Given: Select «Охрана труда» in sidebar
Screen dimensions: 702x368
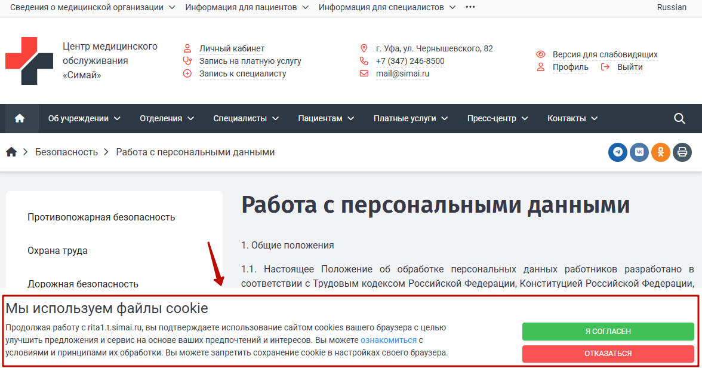Looking at the screenshot, I should (x=57, y=251).
